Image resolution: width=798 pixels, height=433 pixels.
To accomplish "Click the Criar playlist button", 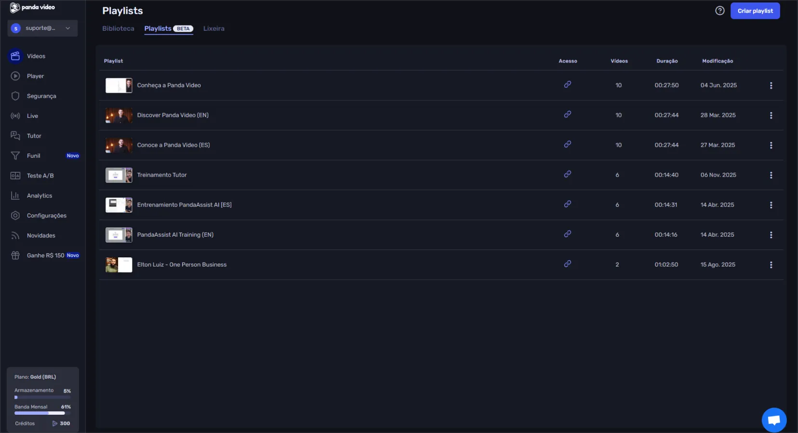I will 755,11.
